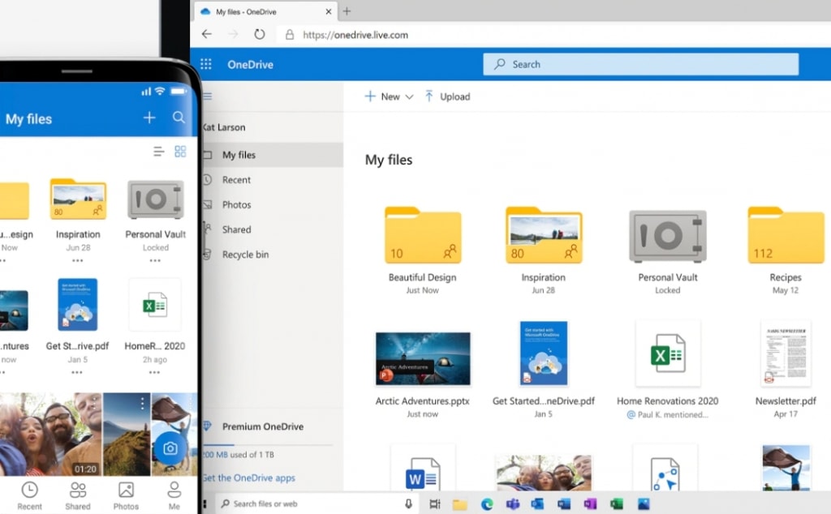
Task: Go to the Me tab on phone
Action: click(x=174, y=495)
